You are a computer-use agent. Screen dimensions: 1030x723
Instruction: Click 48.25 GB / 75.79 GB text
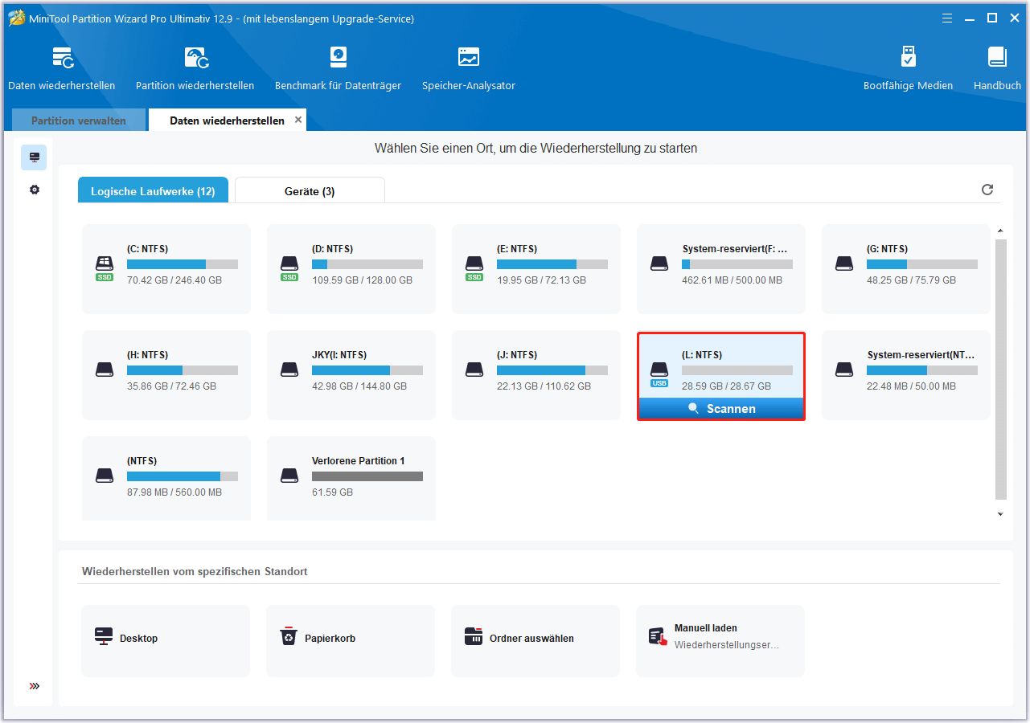click(x=911, y=280)
